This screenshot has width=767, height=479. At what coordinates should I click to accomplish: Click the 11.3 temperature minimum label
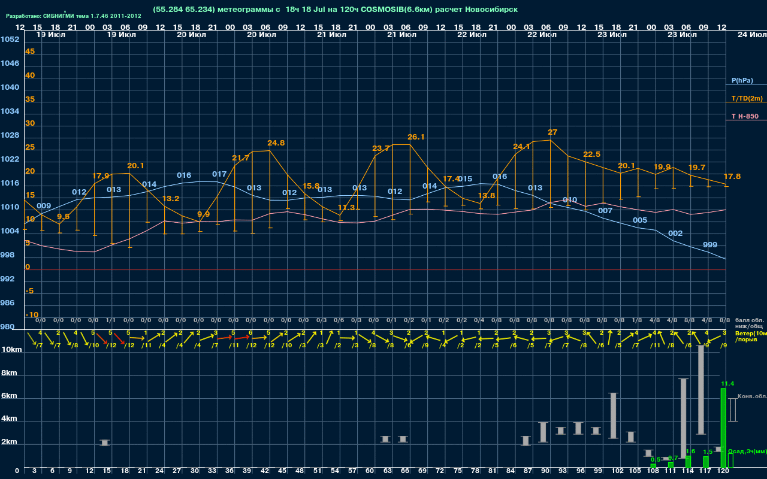346,208
